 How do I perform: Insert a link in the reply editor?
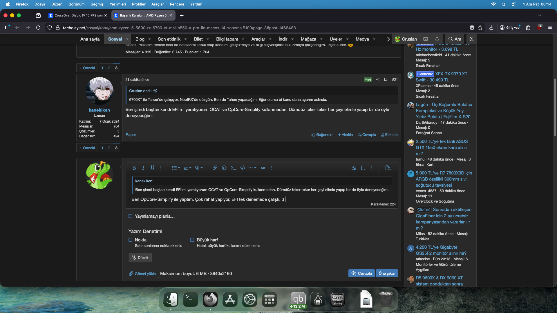tap(215, 168)
